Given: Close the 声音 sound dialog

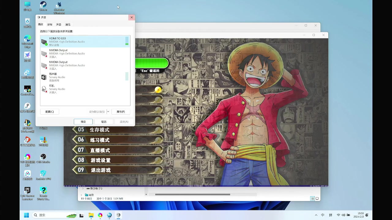Looking at the screenshot, I should (x=132, y=17).
